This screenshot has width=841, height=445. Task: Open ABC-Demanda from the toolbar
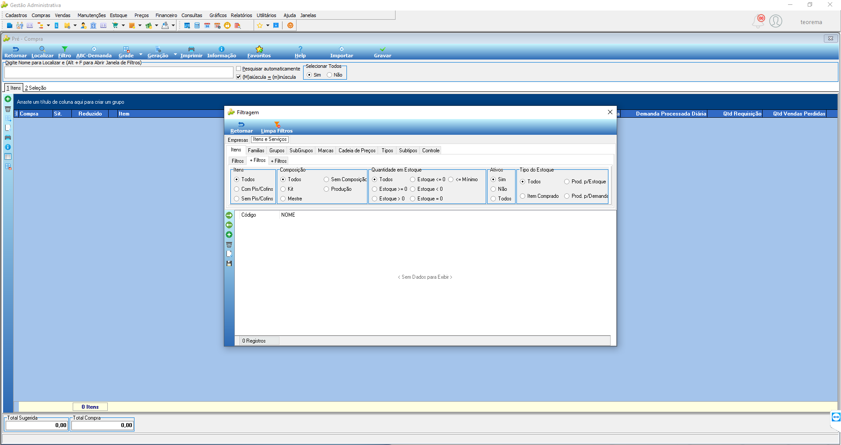[x=94, y=52]
